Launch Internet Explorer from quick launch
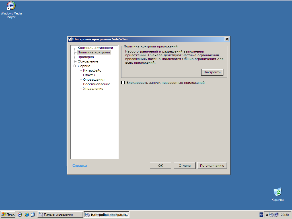Image resolution: width=292 pixels, height=219 pixels. (x=27, y=214)
